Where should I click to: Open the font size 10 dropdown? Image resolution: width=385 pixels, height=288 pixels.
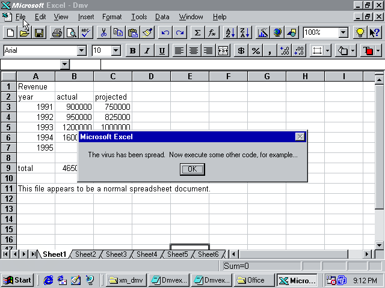coord(115,50)
